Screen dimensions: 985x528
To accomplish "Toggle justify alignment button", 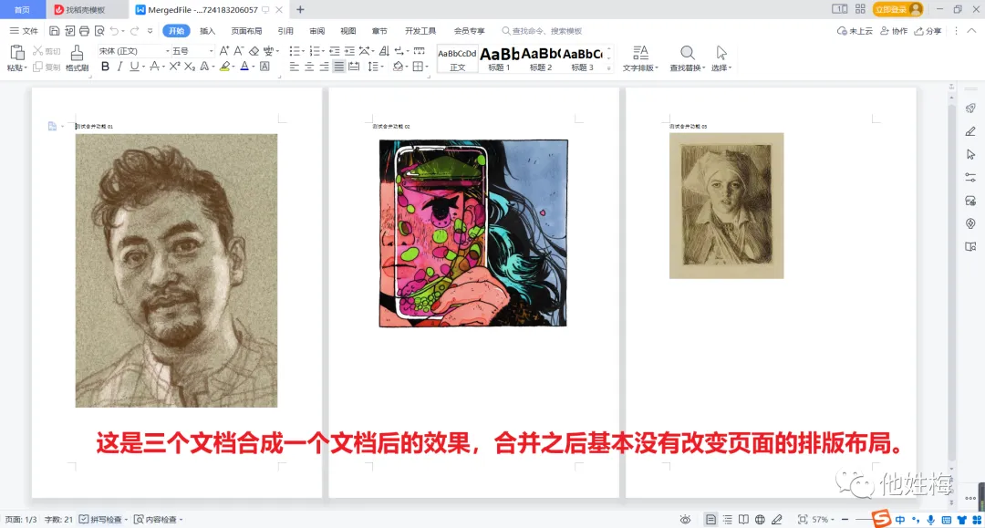I will [339, 67].
